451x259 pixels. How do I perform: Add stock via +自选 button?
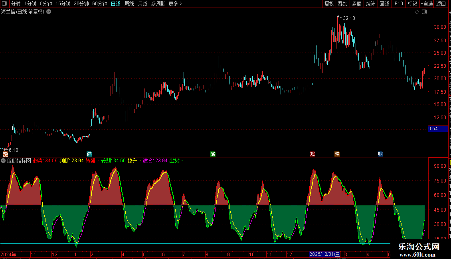(427, 4)
